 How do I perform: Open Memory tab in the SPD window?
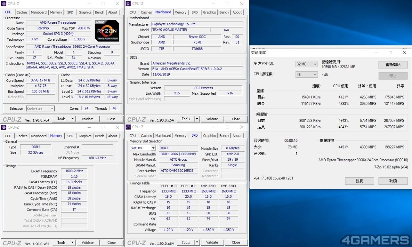pos(180,136)
